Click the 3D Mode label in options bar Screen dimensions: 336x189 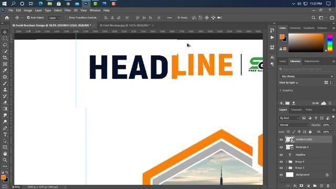[x=182, y=18]
